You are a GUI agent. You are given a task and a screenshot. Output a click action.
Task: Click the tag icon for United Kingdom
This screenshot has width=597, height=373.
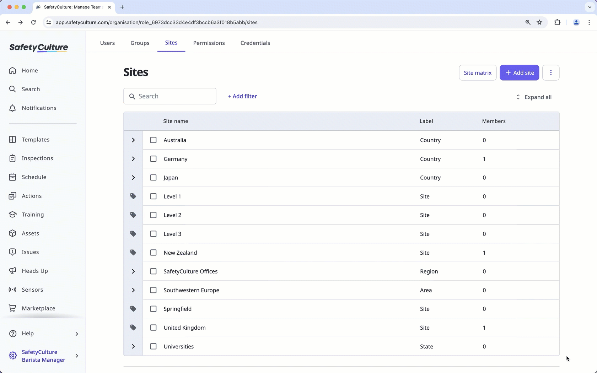point(133,328)
